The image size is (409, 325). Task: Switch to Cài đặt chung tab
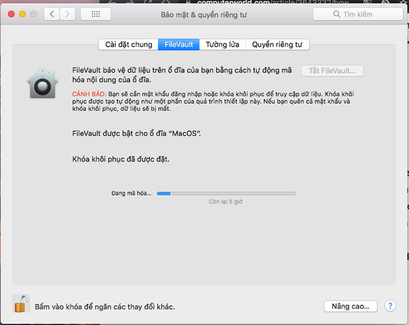(129, 44)
